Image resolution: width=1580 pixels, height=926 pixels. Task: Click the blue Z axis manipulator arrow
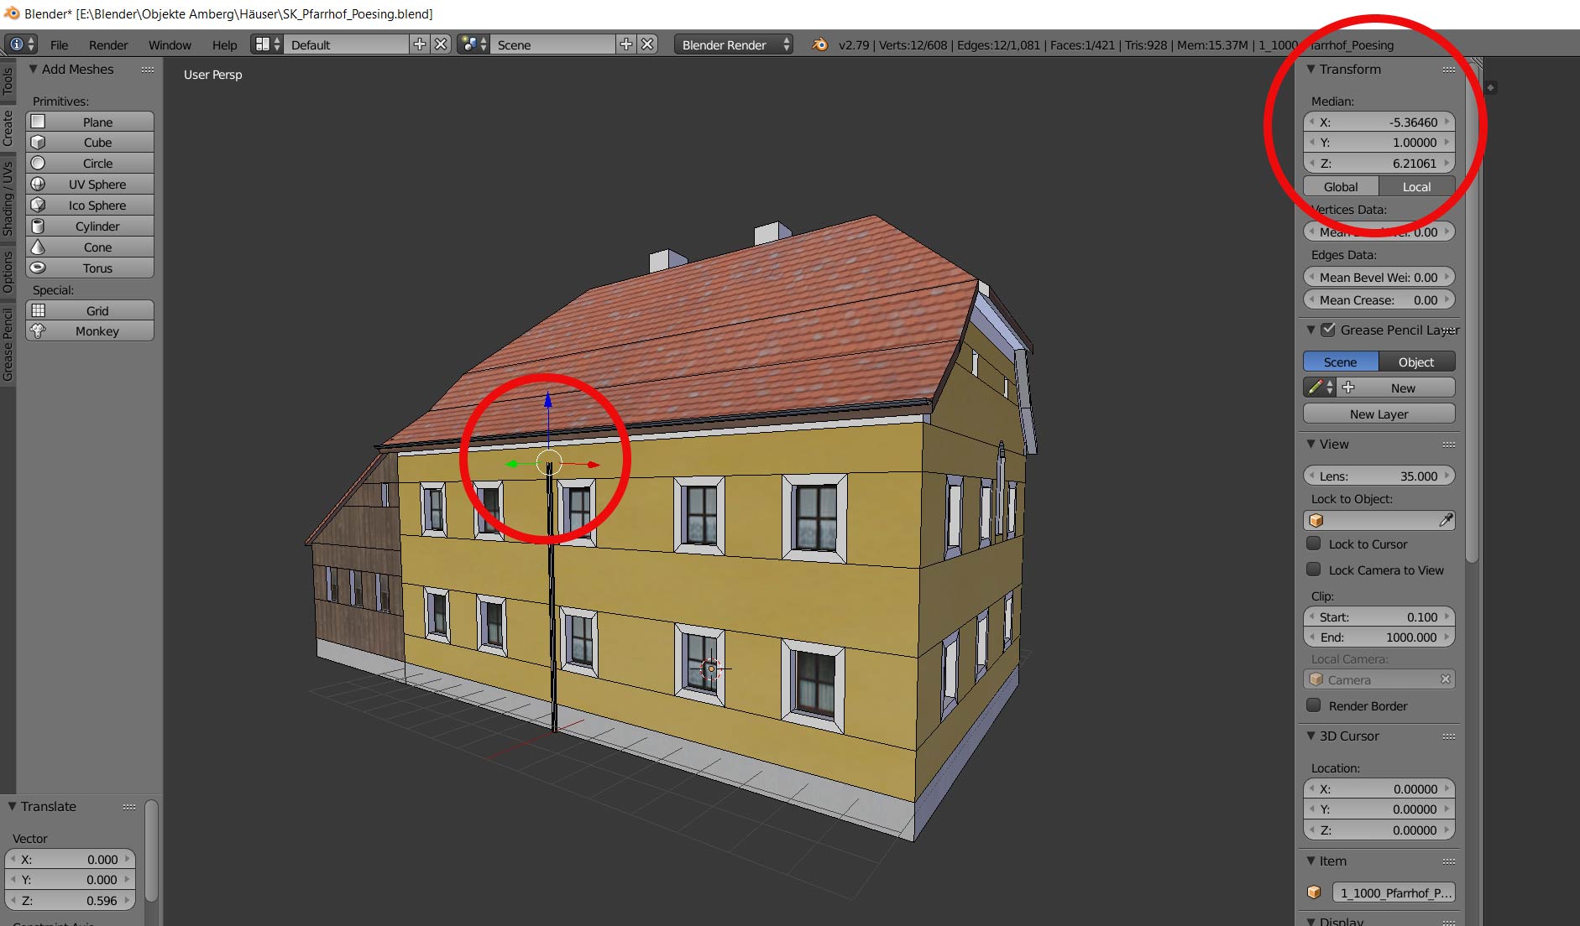tap(548, 399)
